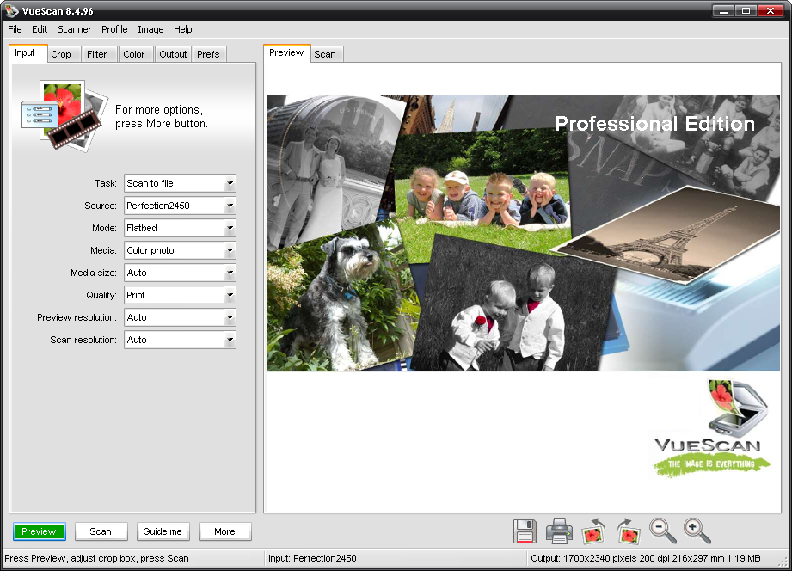Open the Scanner menu
Viewport: 792px width, 571px height.
(74, 29)
